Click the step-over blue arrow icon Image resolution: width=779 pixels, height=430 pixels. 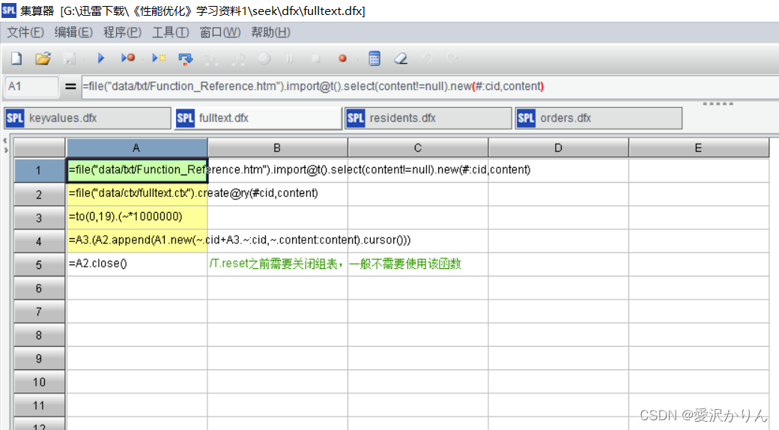[186, 59]
